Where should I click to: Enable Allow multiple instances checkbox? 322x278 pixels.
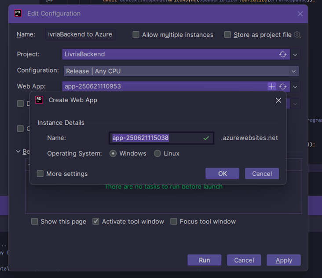[136, 34]
